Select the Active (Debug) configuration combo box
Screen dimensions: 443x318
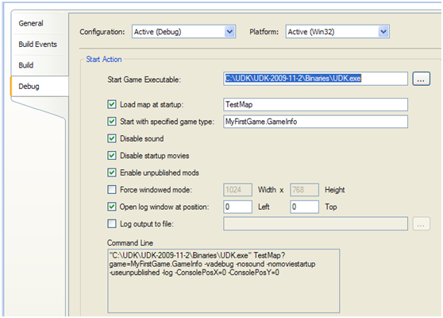pyautogui.click(x=183, y=32)
